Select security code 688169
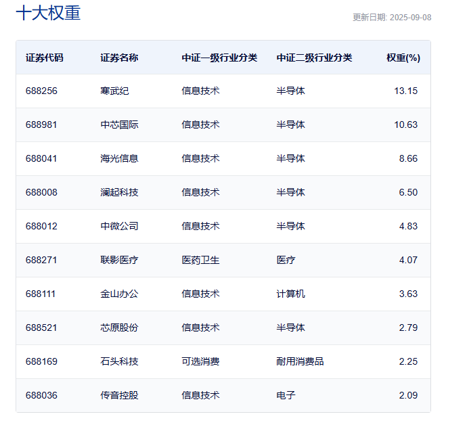469x429 pixels. [x=41, y=361]
